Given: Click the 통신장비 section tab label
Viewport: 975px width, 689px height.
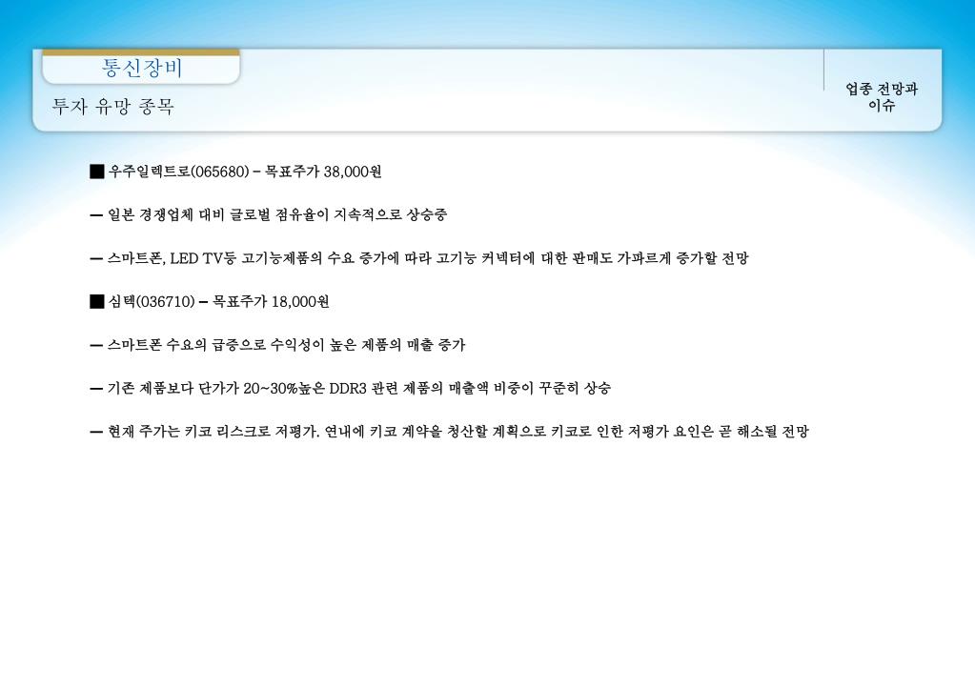Looking at the screenshot, I should (x=142, y=68).
